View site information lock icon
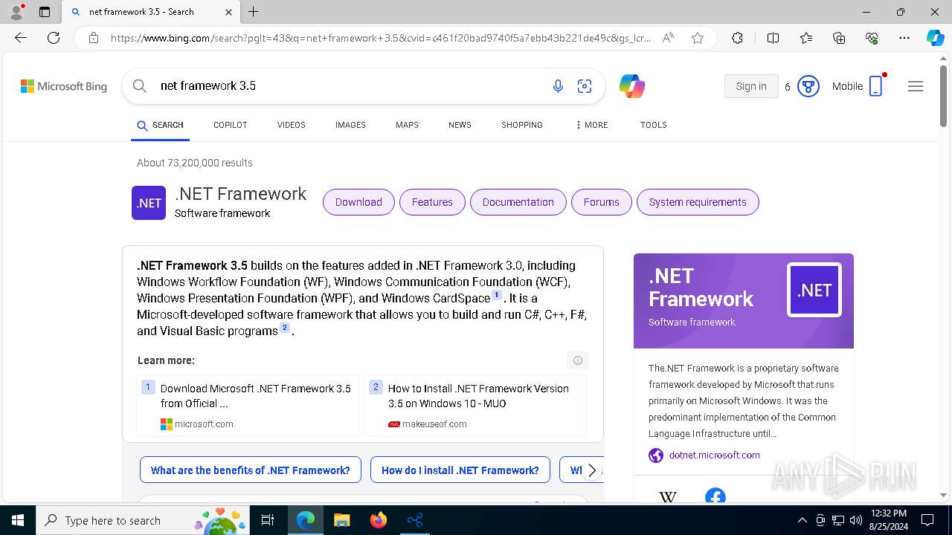This screenshot has width=952, height=535. point(93,38)
